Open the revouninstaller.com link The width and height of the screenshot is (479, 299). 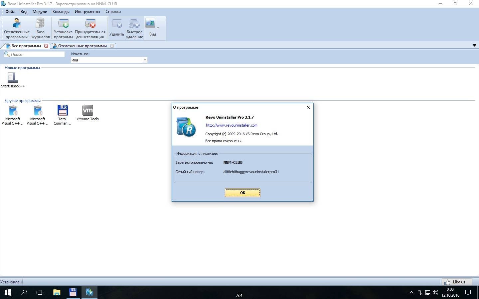tap(232, 125)
